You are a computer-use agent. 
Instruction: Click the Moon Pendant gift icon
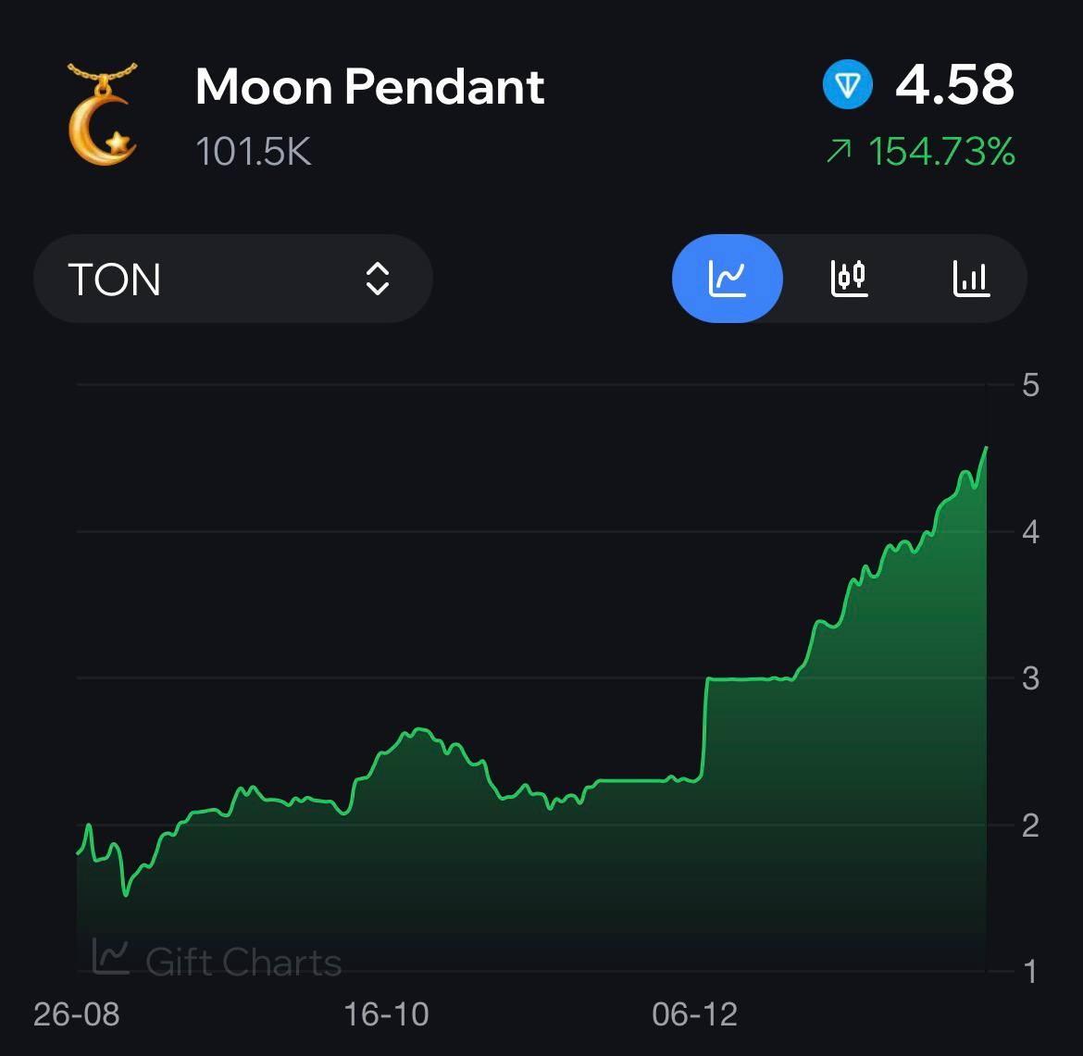[x=102, y=114]
